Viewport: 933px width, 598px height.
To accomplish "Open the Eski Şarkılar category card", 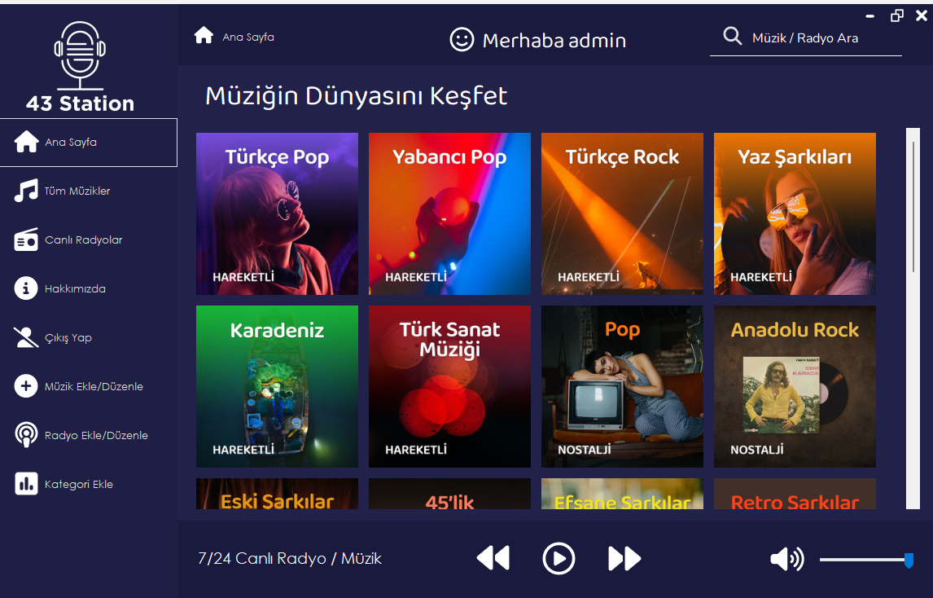I will coord(278,494).
